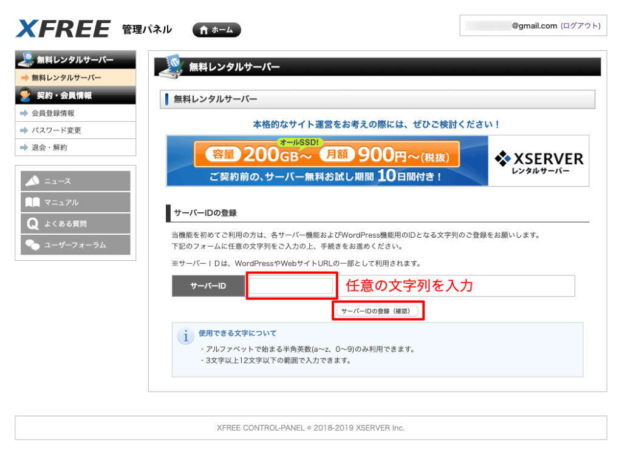
Task: Open the 無料レンタルサーバー sidebar item
Action: point(75,78)
